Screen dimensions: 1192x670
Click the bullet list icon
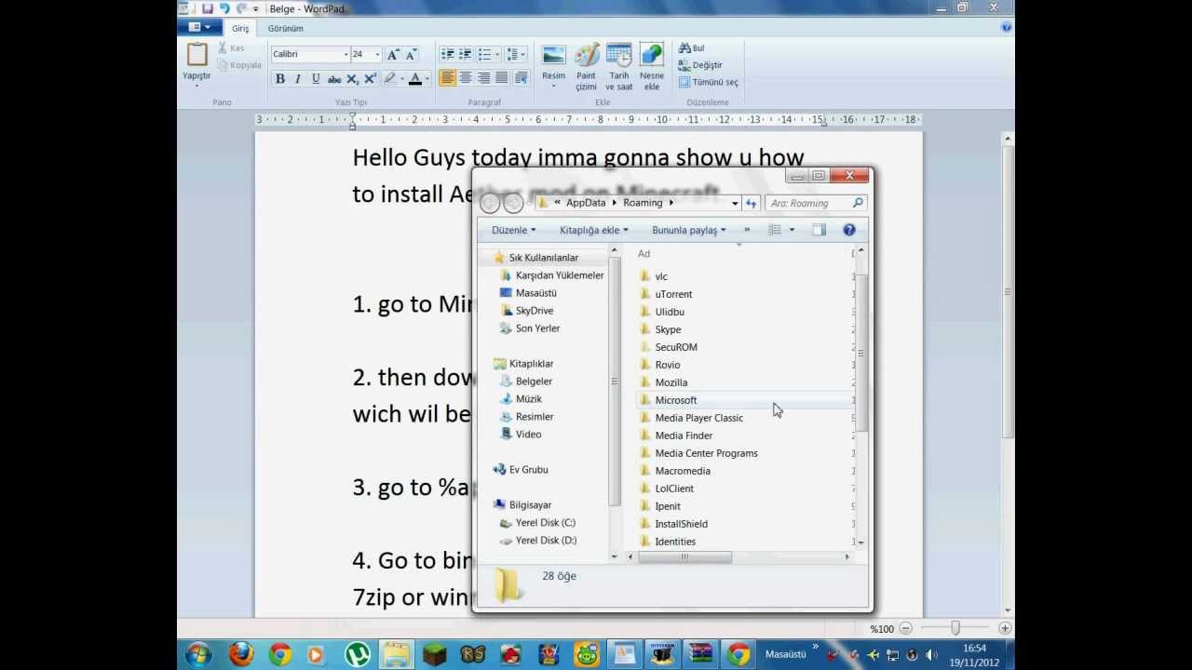point(484,55)
